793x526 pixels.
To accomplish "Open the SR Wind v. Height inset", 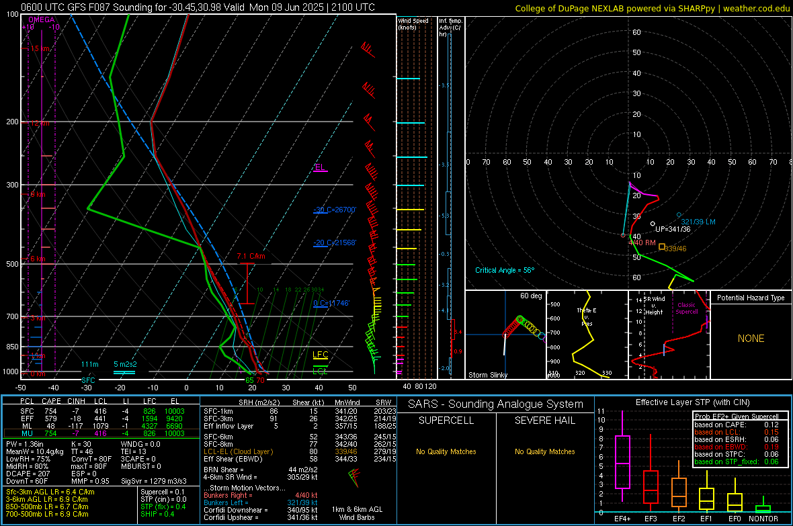I will point(669,335).
